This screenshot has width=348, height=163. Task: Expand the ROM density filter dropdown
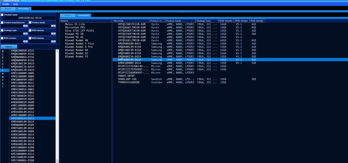[53, 34]
